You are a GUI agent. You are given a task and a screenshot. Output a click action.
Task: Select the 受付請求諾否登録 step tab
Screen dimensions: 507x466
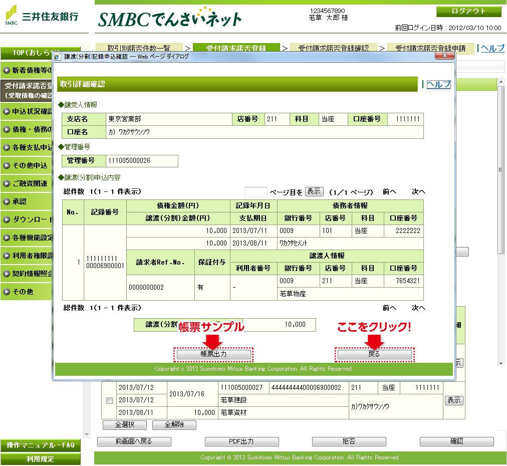pyautogui.click(x=236, y=48)
